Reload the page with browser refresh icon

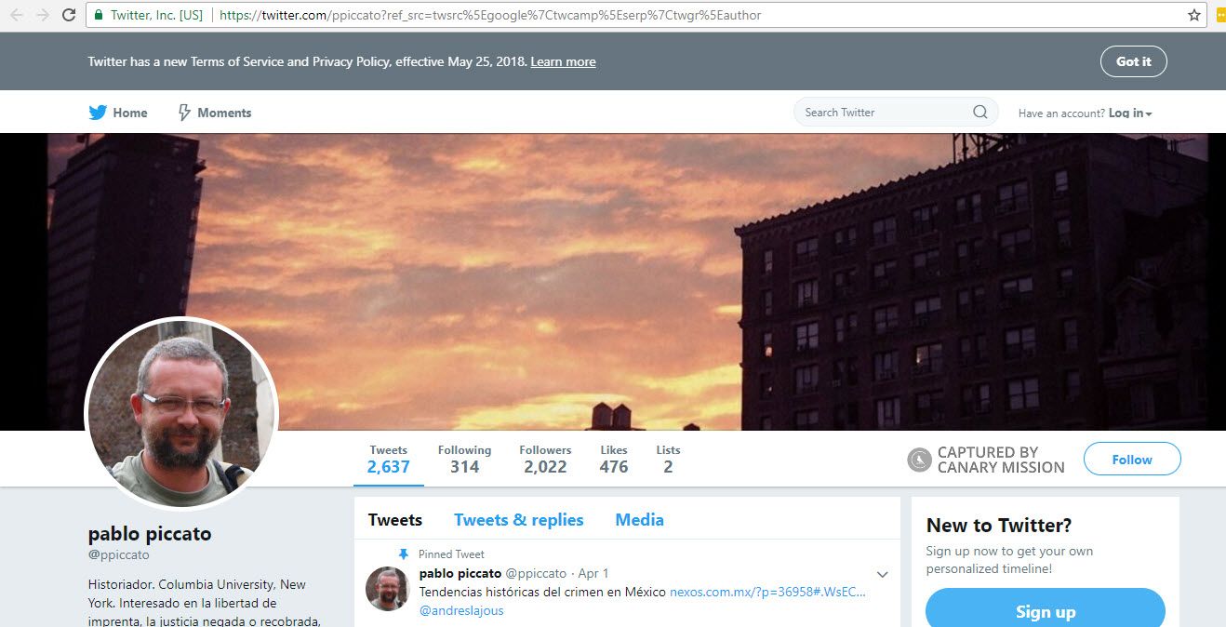point(69,15)
